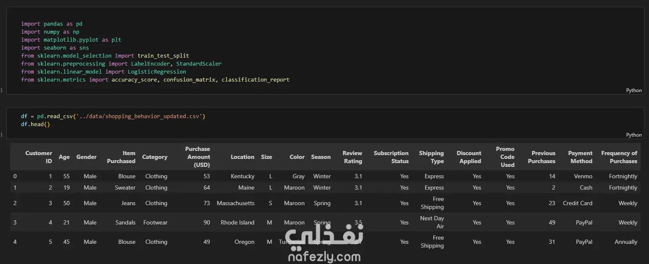649x264 pixels.
Task: Click the Color column header
Action: [x=297, y=157]
